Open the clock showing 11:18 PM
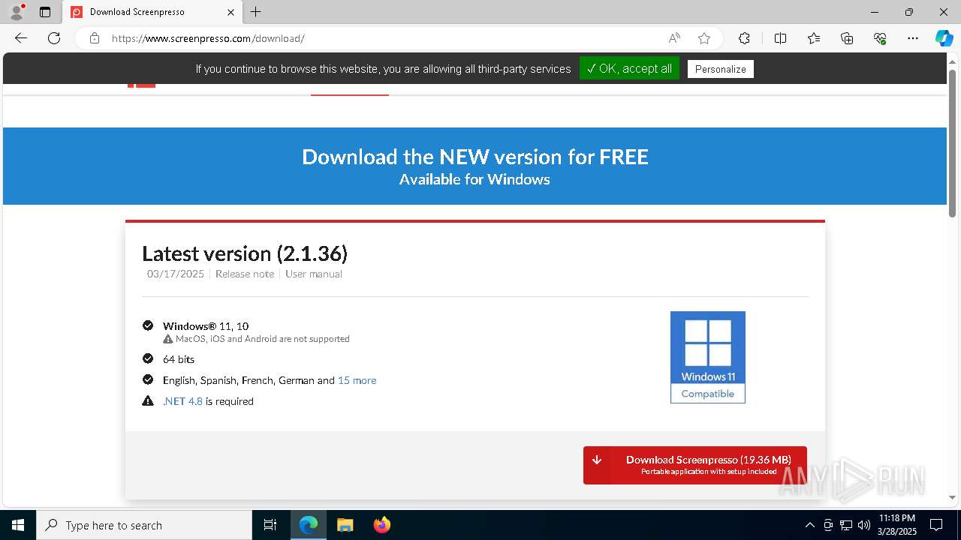 (897, 525)
